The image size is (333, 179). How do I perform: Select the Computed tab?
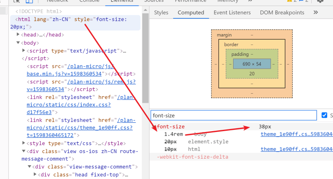point(191,12)
